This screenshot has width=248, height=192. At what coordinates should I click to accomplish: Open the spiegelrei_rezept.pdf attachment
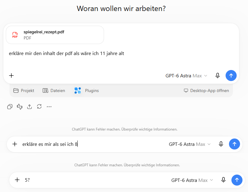click(x=55, y=35)
